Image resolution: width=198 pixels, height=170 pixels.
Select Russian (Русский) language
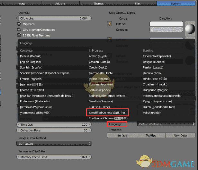tap(101, 84)
